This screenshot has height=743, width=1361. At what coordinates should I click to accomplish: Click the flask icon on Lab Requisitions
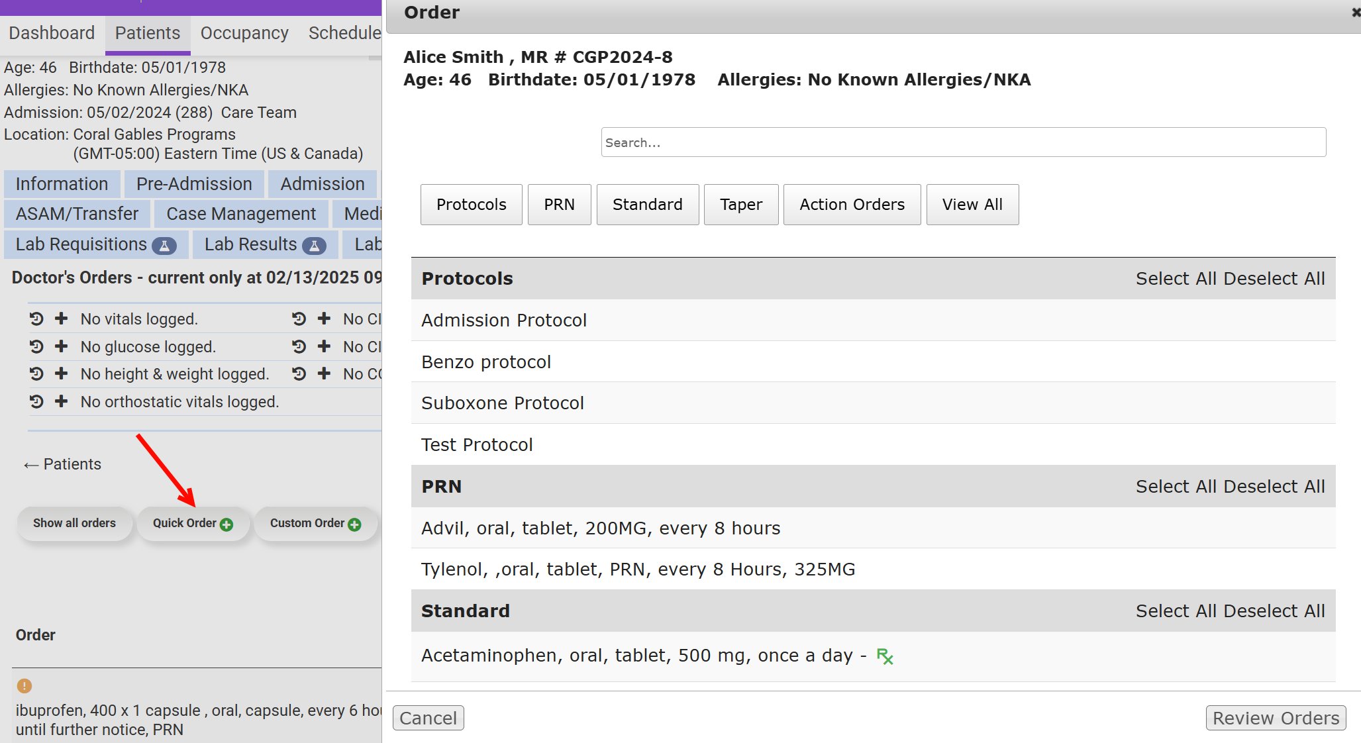[x=164, y=246]
